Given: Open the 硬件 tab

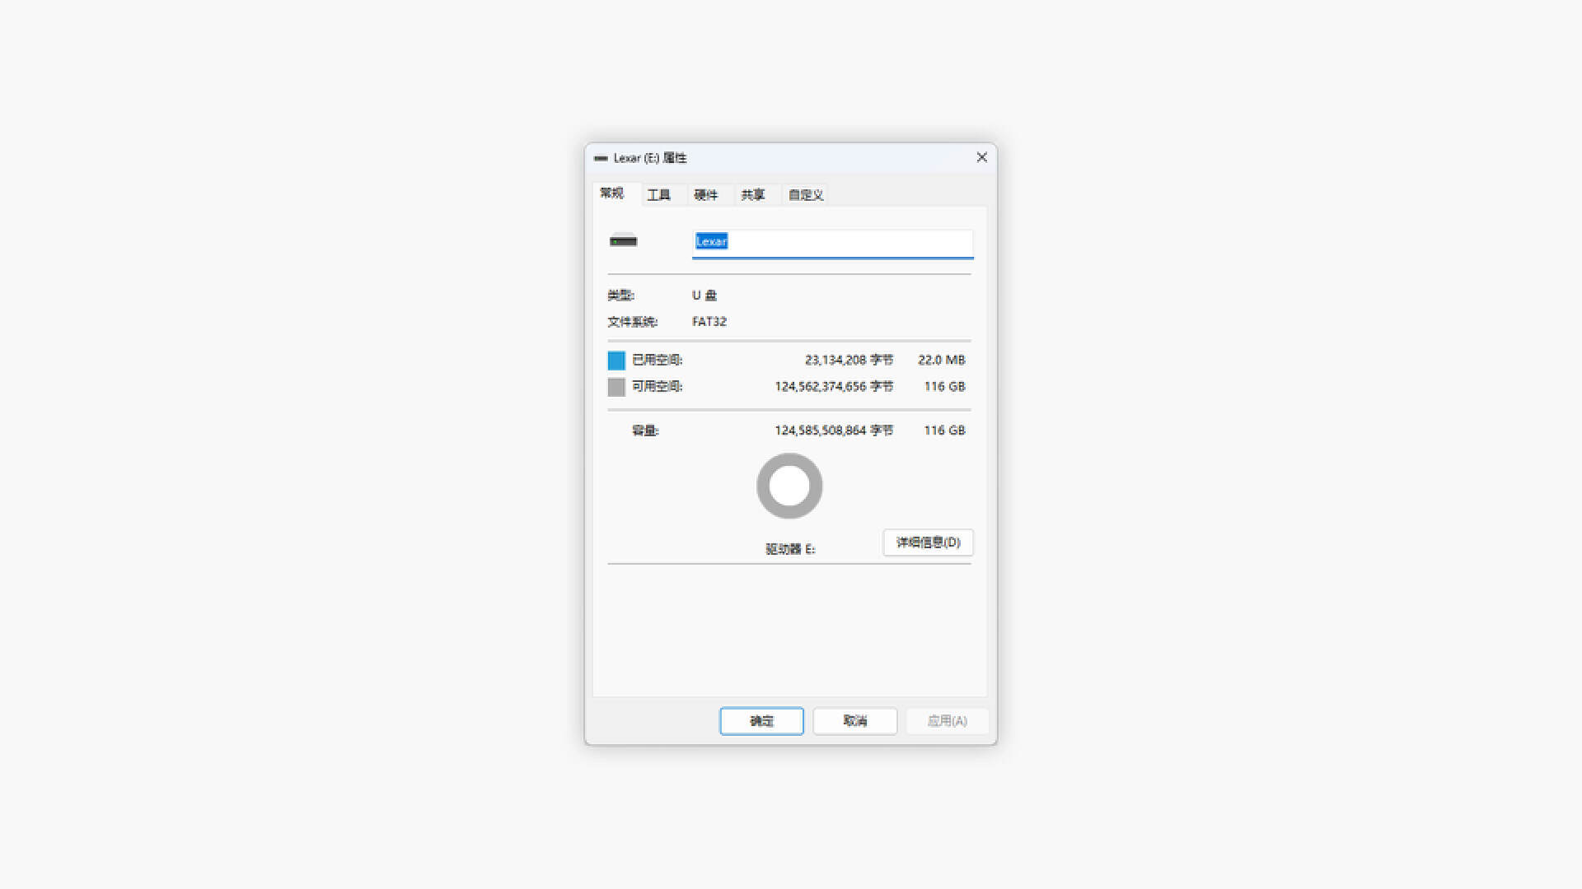Looking at the screenshot, I should (708, 194).
